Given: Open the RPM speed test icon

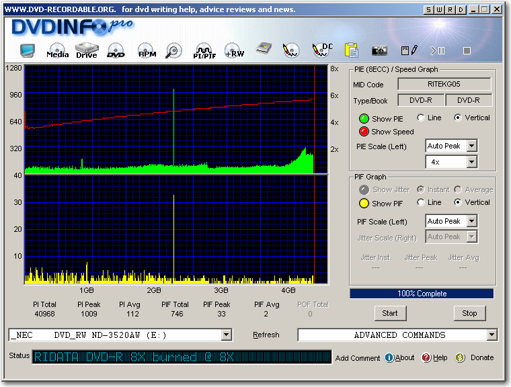Looking at the screenshot, I should click(x=147, y=50).
